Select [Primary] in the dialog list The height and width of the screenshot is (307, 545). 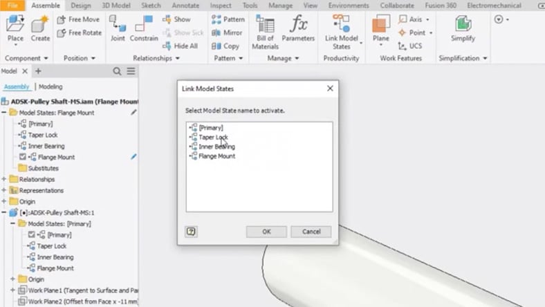pos(211,128)
